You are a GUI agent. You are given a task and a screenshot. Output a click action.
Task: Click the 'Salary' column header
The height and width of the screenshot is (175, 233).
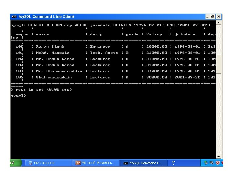point(154,34)
